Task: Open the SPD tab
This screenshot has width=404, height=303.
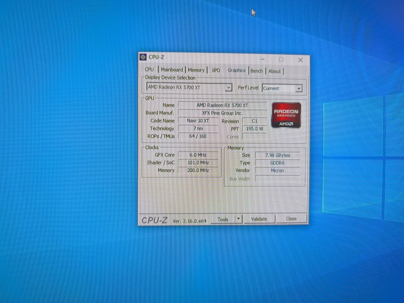Action: click(x=216, y=70)
